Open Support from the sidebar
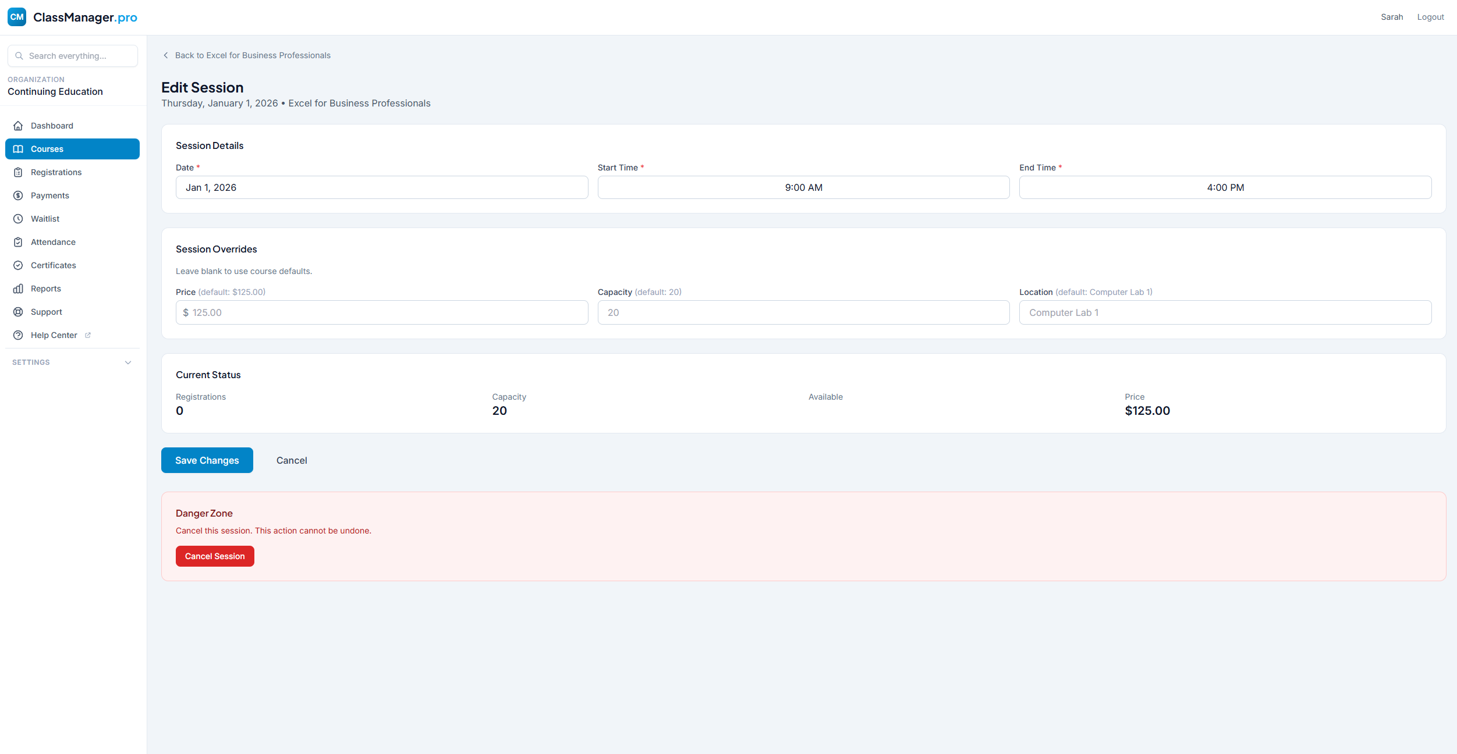This screenshot has width=1457, height=754. [46, 311]
